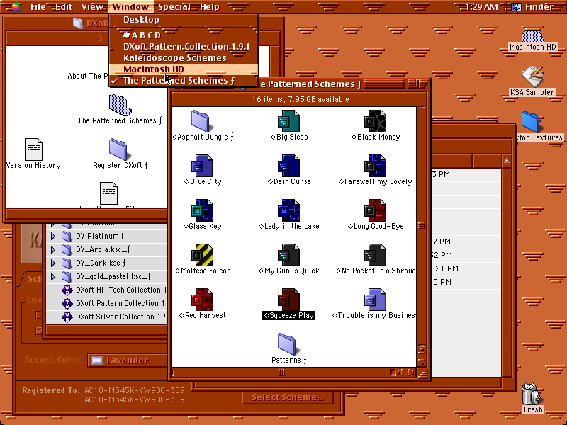Select the DXoft Hi-Tech Collection row
Image resolution: width=567 pixels, height=425 pixels.
click(x=108, y=290)
